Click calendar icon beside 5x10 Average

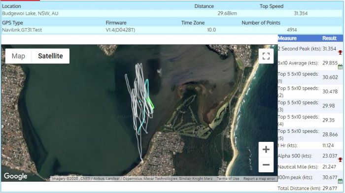point(340,67)
